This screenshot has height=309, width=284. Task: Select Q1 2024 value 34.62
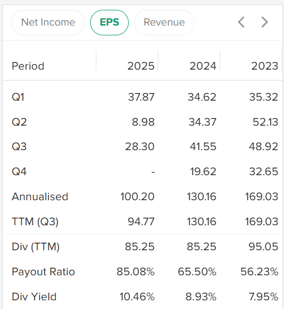pos(202,97)
